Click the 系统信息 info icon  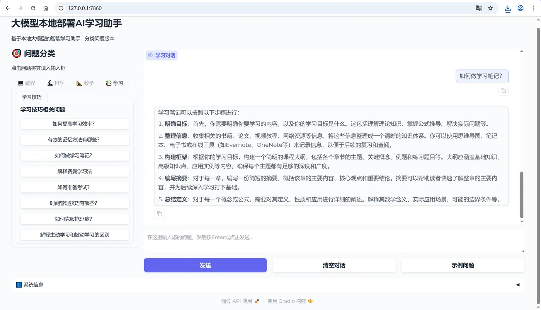19,284
